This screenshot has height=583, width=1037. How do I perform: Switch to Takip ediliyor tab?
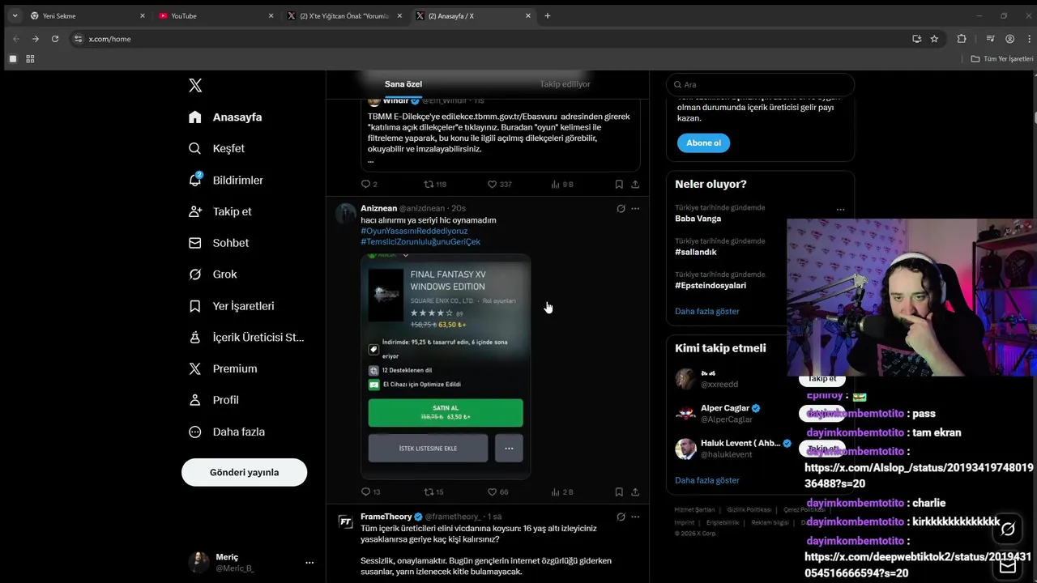coord(565,84)
